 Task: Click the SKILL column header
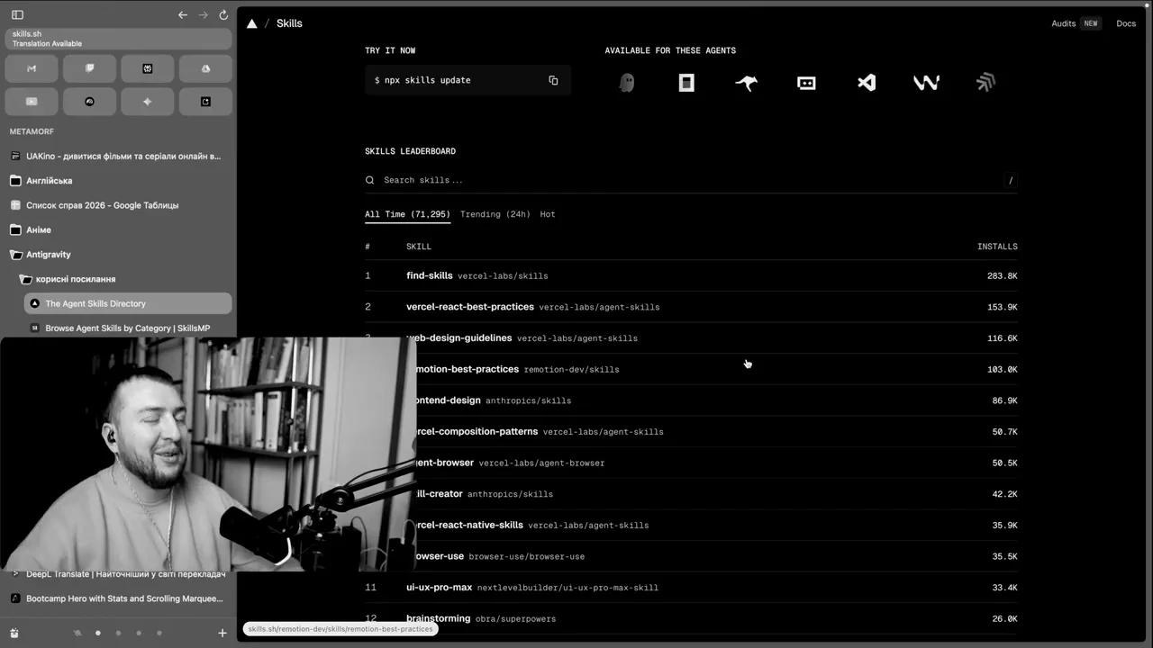click(x=419, y=247)
